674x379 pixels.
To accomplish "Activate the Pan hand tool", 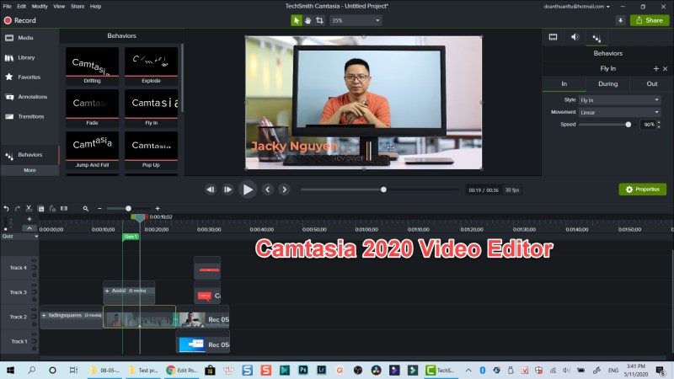I will (x=308, y=20).
